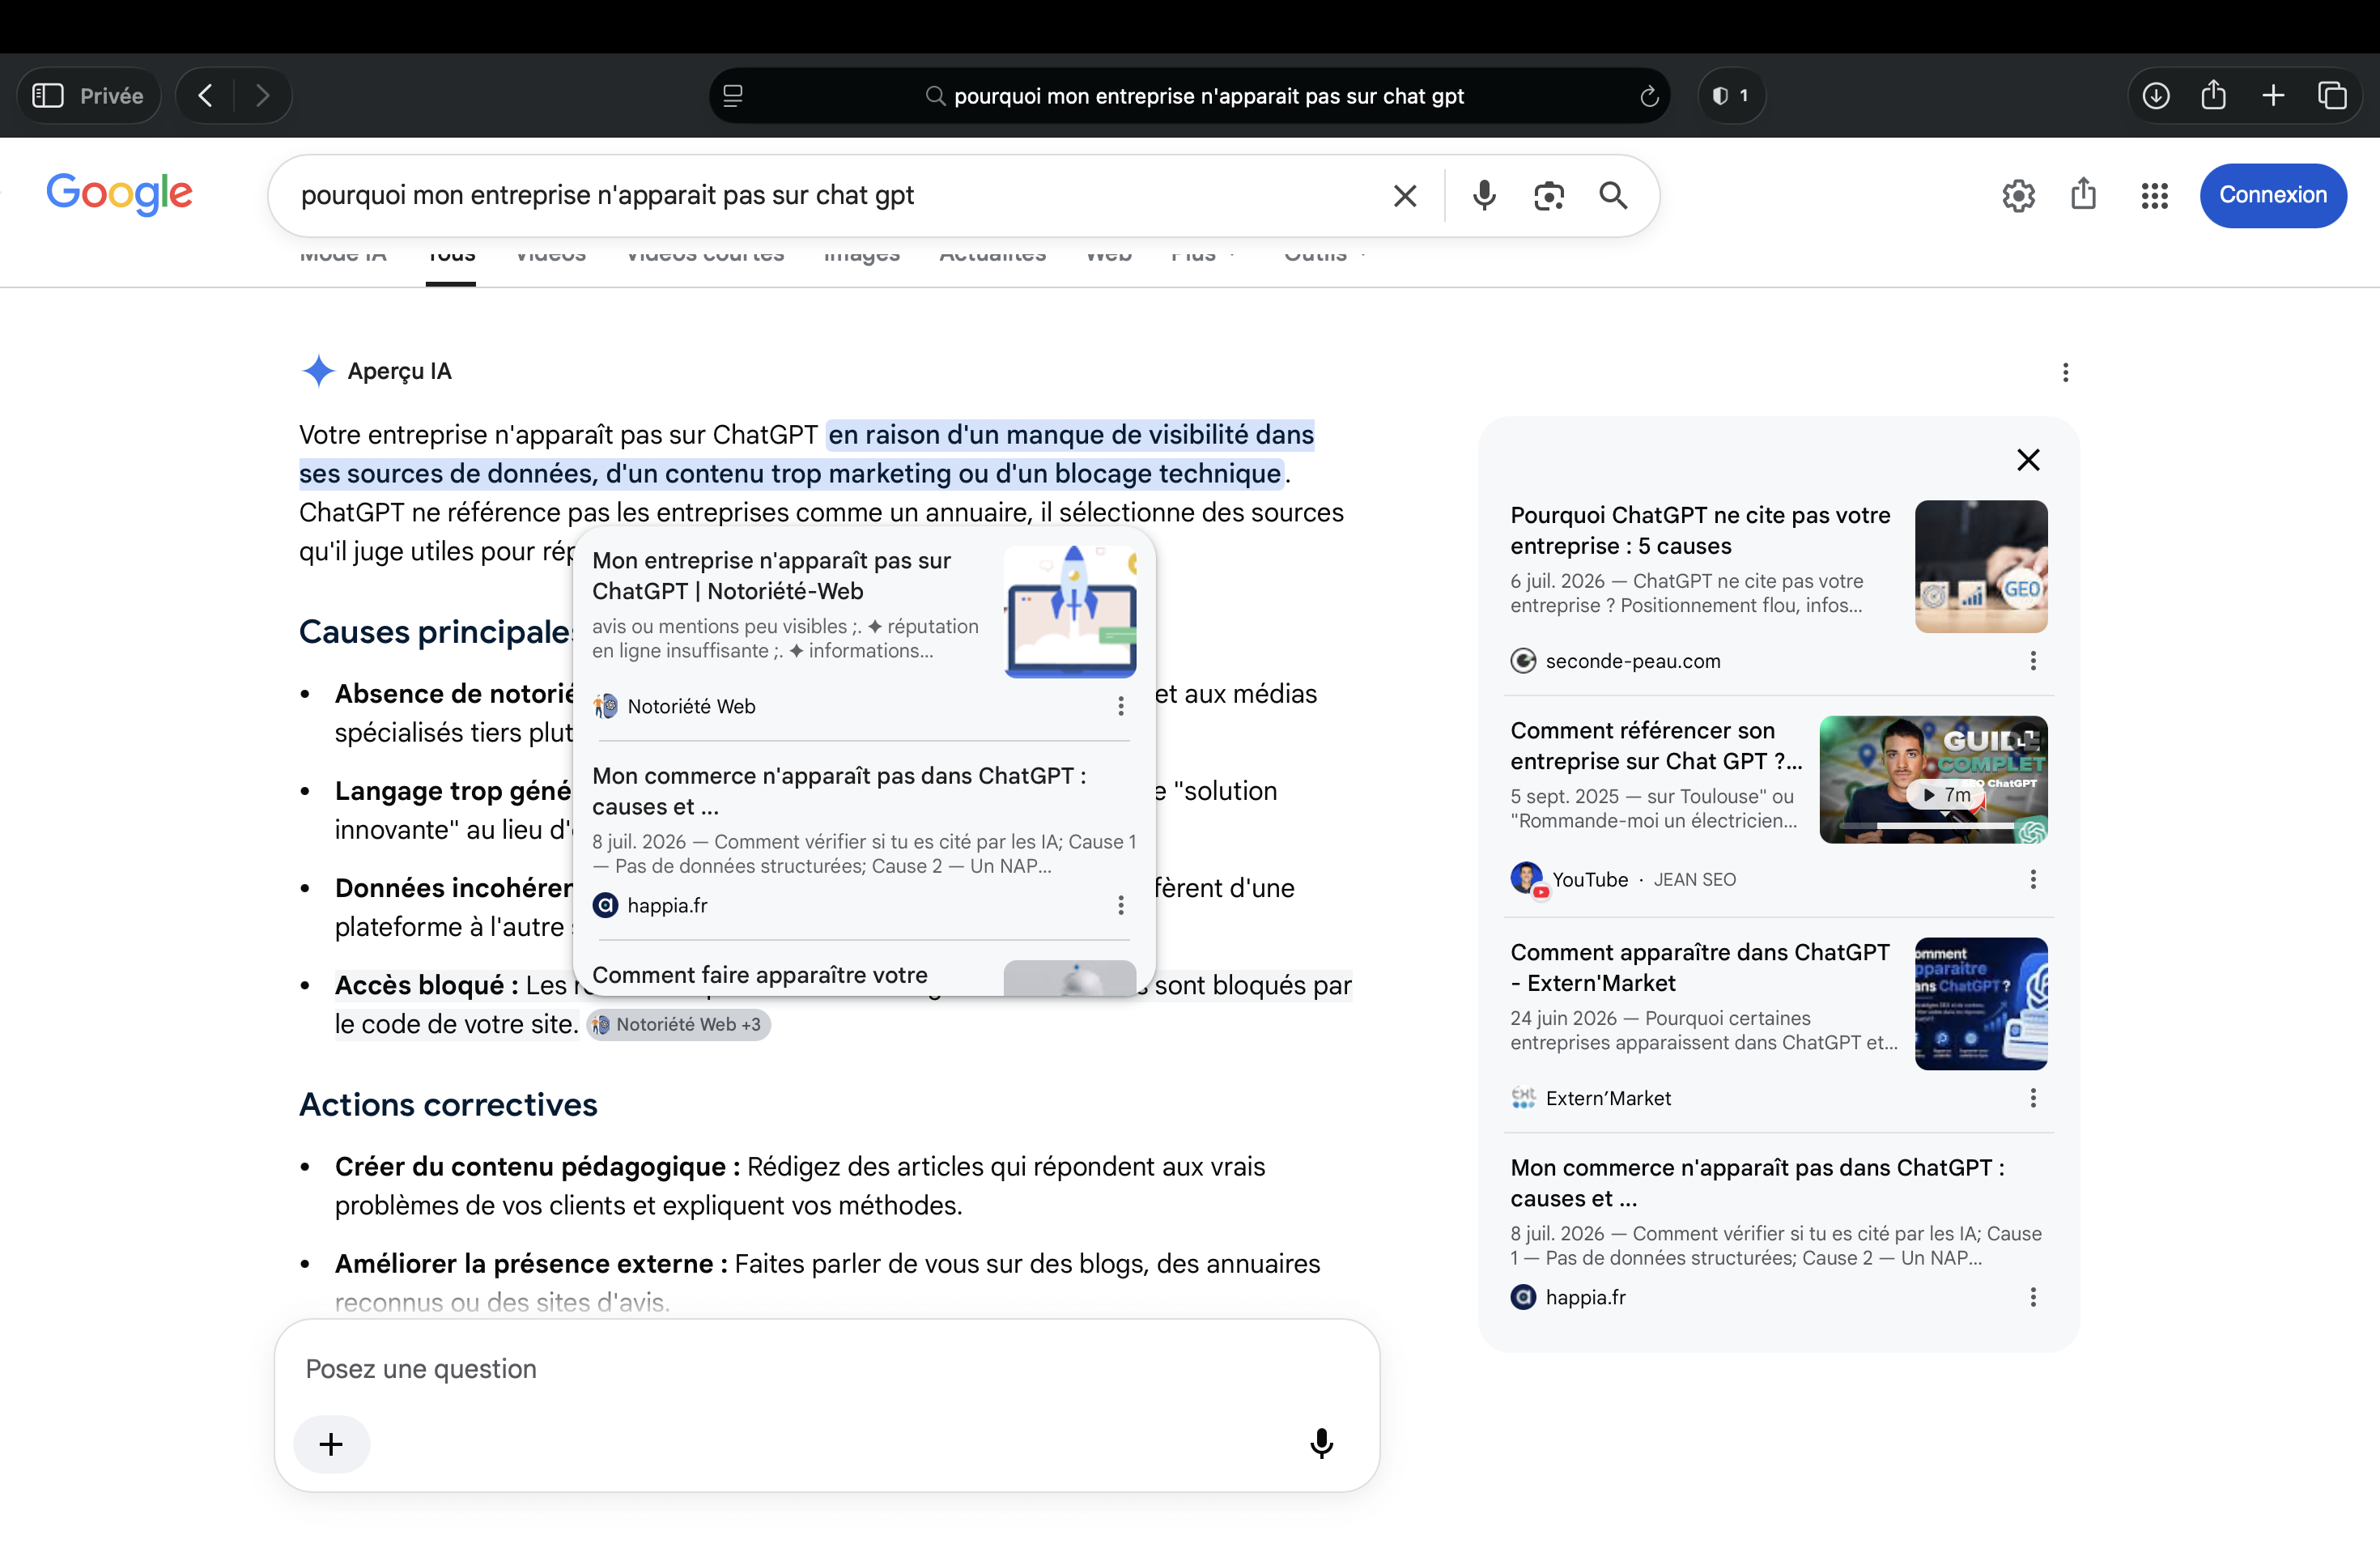Viewport: 2380px width, 1548px height.
Task: Click the Connexion button
Action: [x=2272, y=195]
